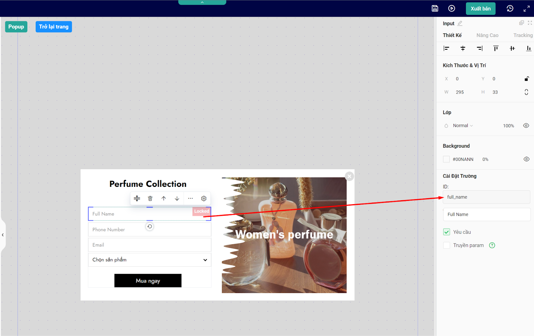
Task: Select the Perfume Collection heading
Action: pos(148,184)
